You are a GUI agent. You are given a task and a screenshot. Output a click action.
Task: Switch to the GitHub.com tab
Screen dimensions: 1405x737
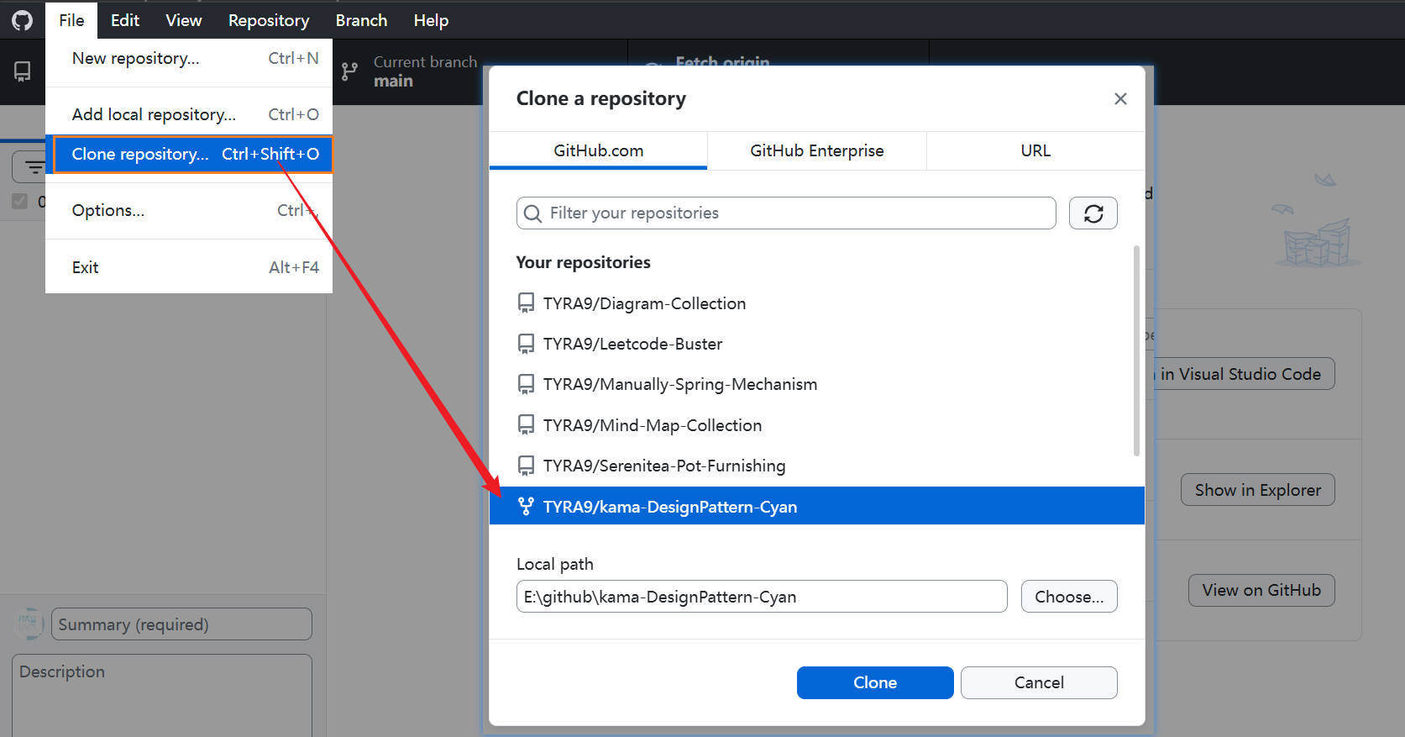[598, 150]
